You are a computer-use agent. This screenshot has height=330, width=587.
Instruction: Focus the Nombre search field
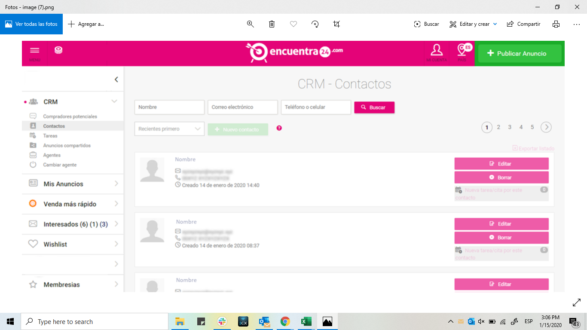(169, 107)
